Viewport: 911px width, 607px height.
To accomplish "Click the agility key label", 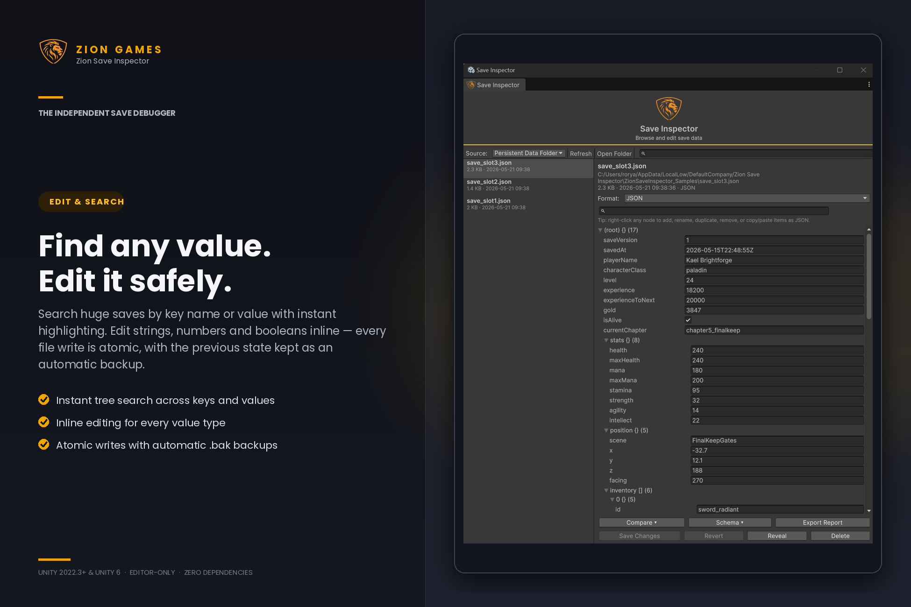I will [x=617, y=410].
